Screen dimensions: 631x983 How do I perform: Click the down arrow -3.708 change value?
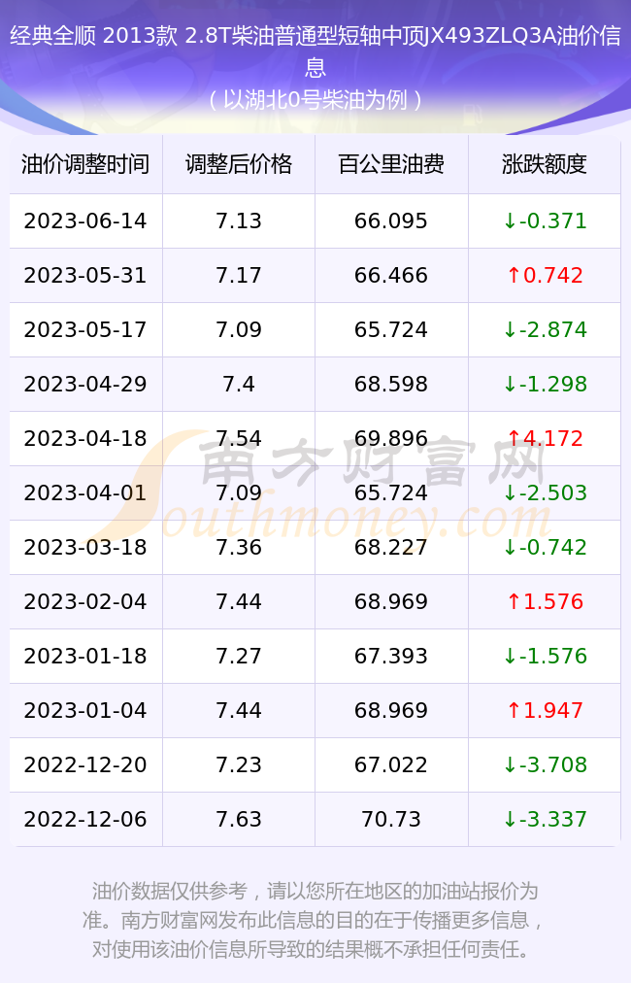coord(545,764)
